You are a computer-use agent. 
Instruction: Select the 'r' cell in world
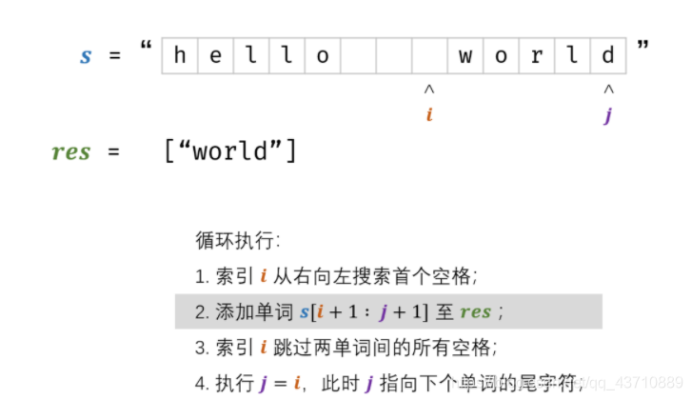(537, 55)
